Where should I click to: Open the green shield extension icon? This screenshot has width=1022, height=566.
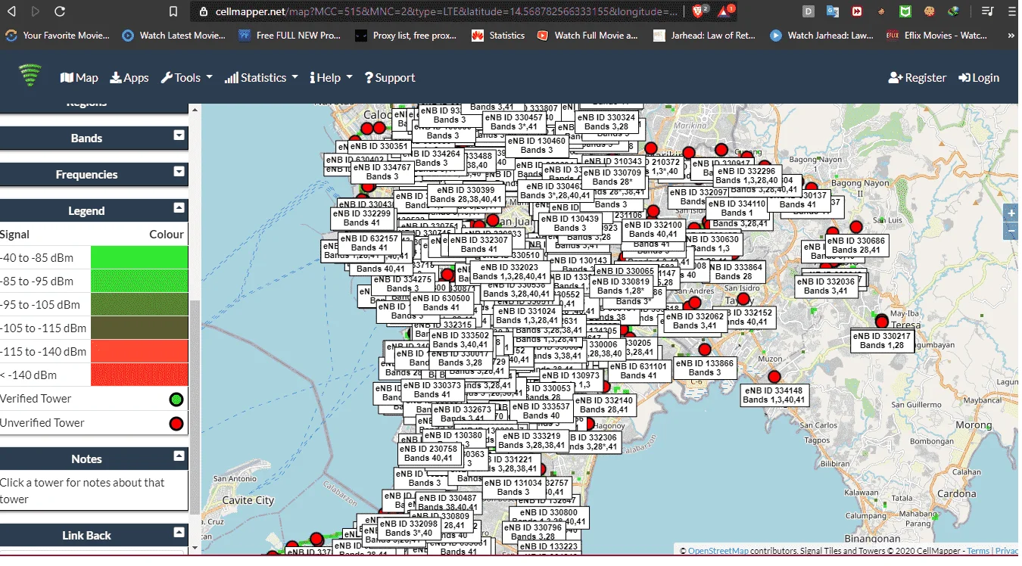click(905, 11)
